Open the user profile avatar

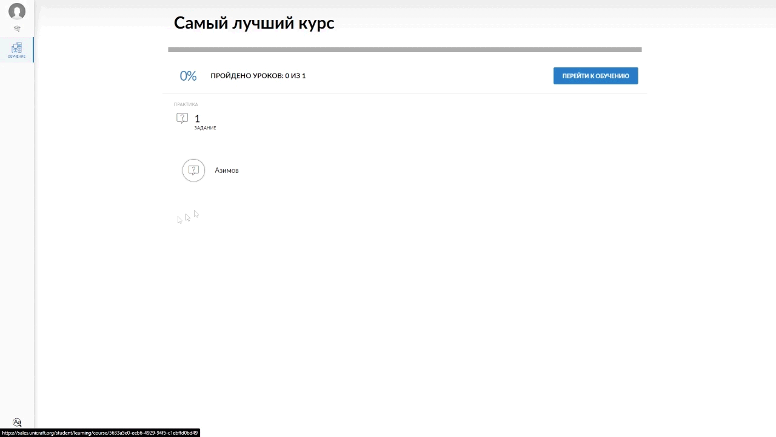tap(17, 12)
